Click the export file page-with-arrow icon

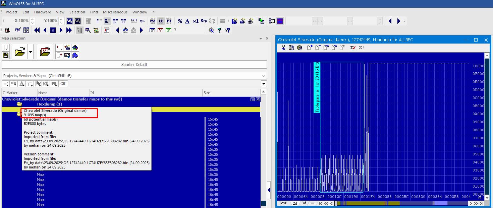point(59,55)
